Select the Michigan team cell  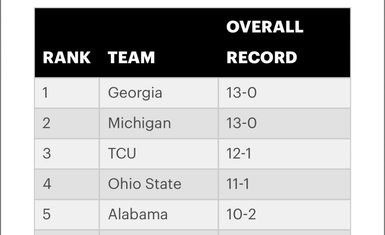[x=139, y=123]
